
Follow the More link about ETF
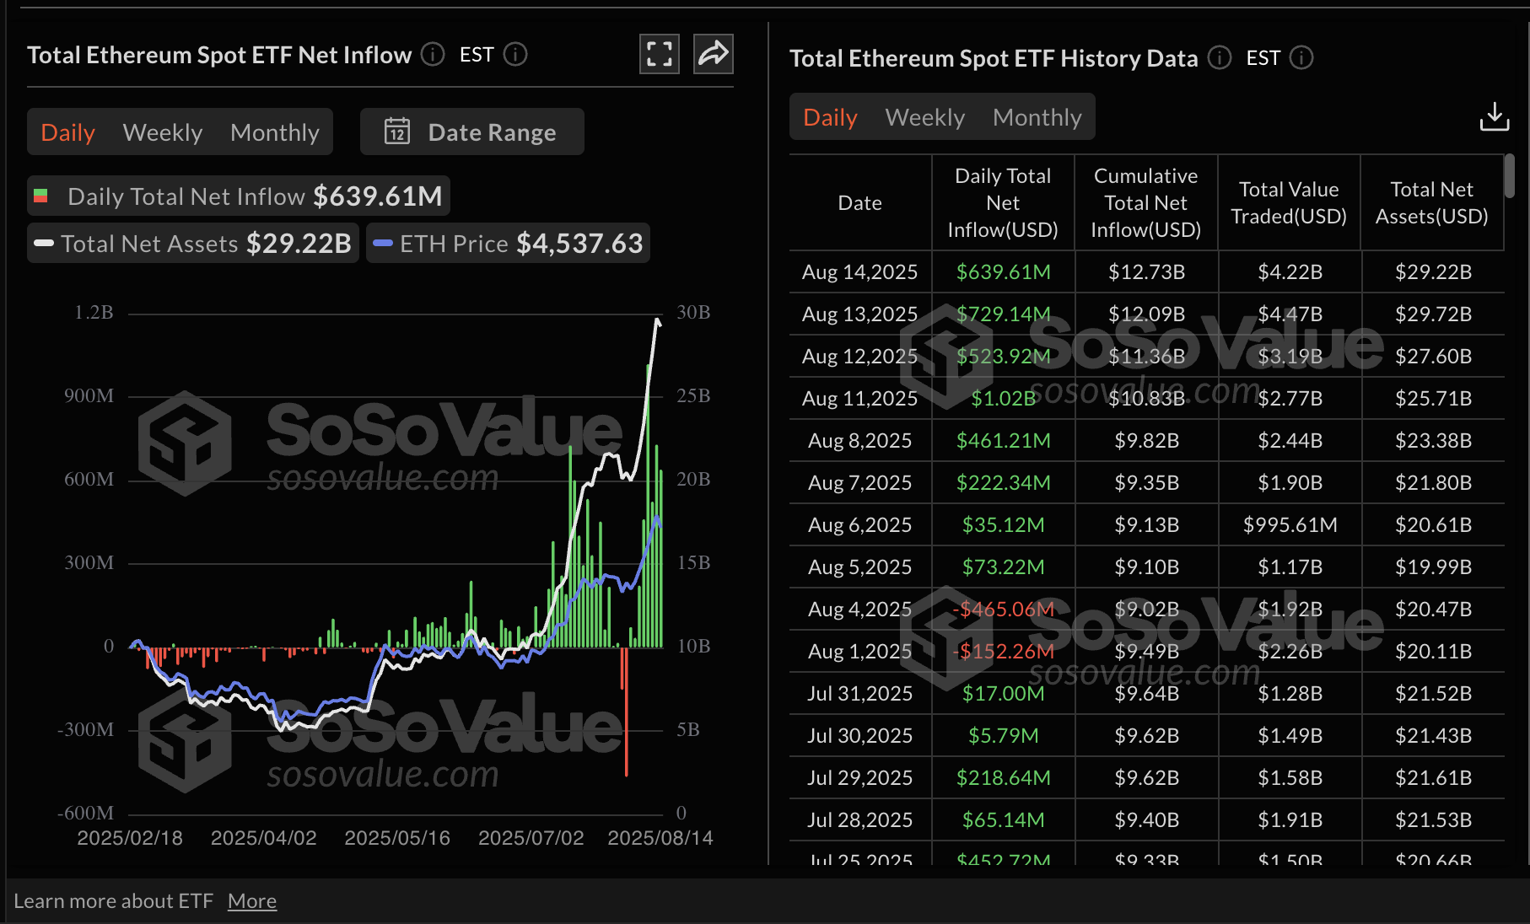pos(252,901)
